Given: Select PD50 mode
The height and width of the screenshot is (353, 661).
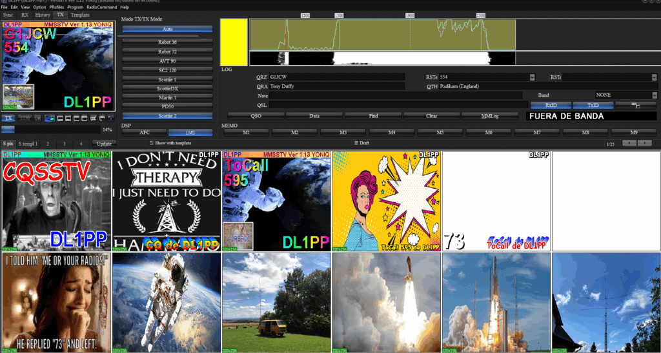Looking at the screenshot, I should coord(167,106).
